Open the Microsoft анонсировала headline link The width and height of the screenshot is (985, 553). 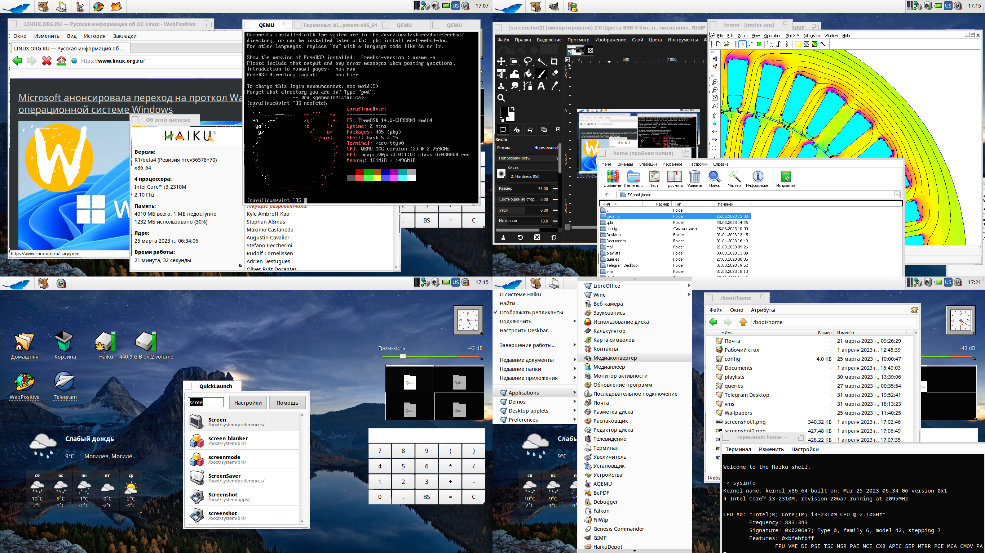click(x=130, y=103)
